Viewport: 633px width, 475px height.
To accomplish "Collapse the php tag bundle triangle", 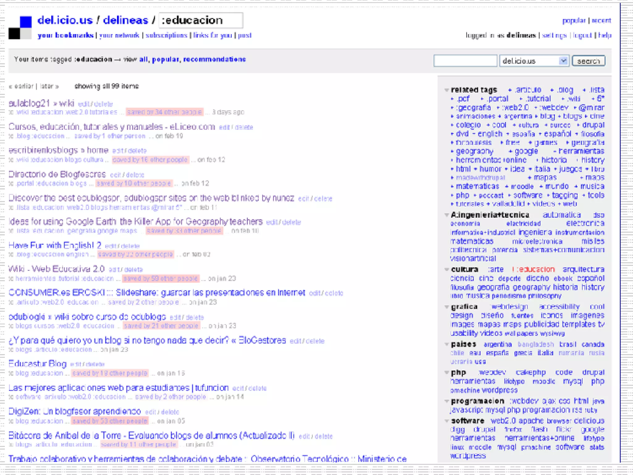I will pyautogui.click(x=446, y=373).
